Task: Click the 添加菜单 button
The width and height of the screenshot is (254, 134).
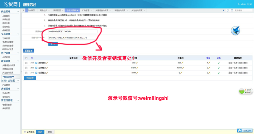Action: coord(28,51)
